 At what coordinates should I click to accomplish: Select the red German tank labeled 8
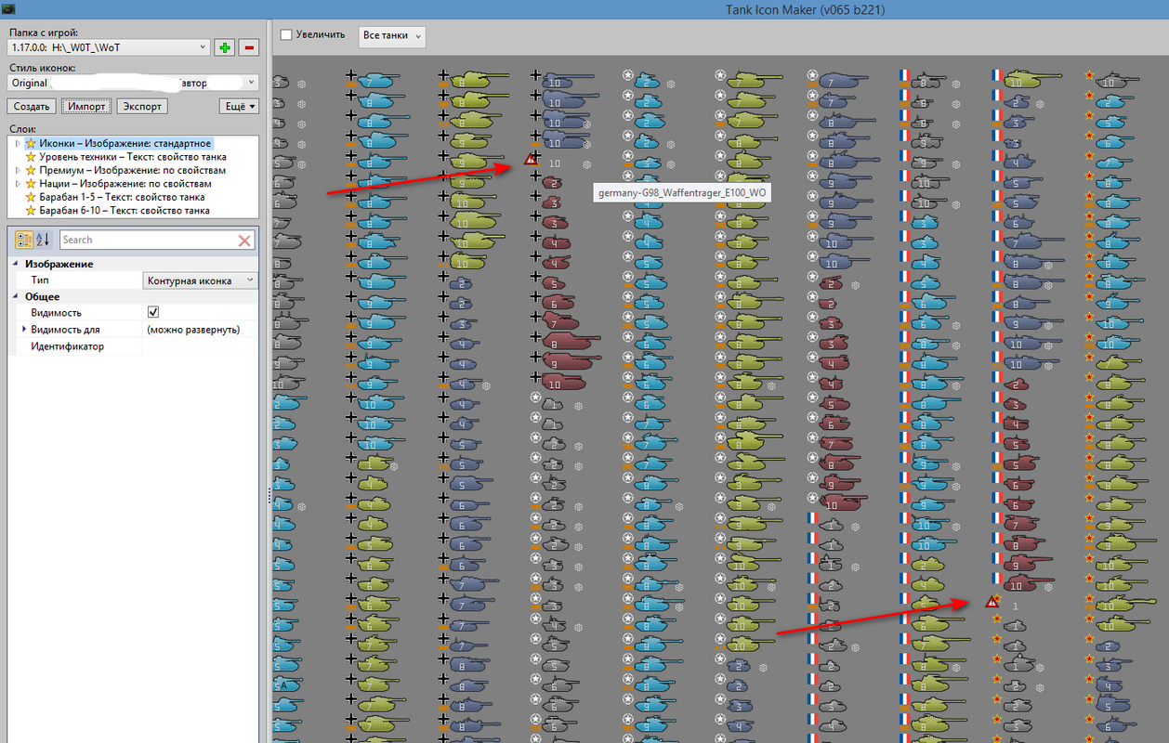[x=571, y=342]
